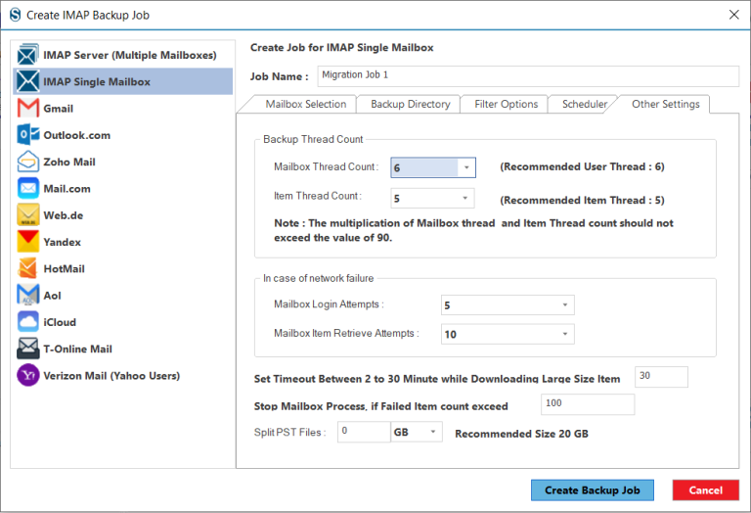Open the Item Thread Count dropdown
The height and width of the screenshot is (513, 751).
(465, 198)
